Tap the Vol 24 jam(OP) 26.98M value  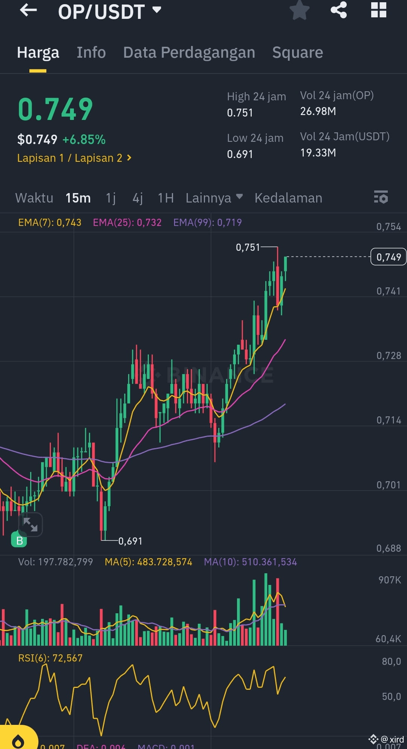coord(318,111)
